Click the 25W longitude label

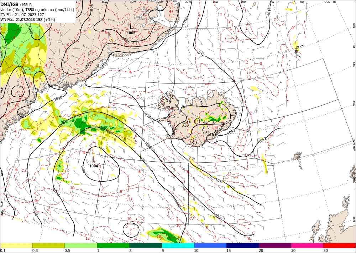pyautogui.click(x=161, y=2)
